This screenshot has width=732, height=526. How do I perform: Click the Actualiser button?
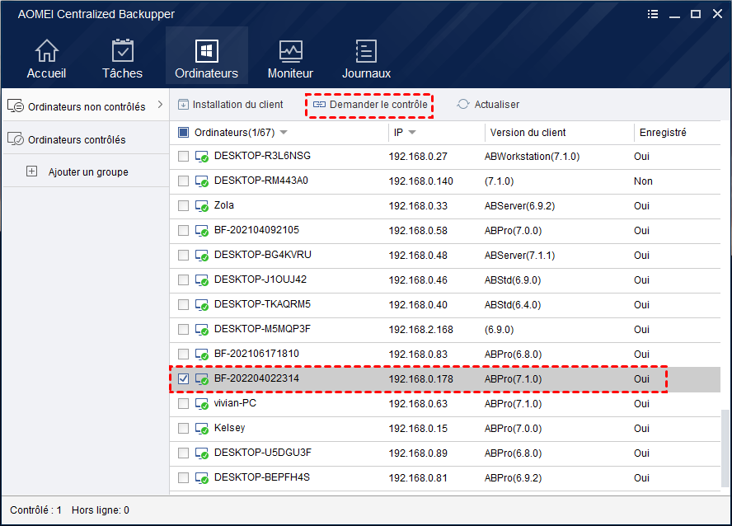tap(488, 105)
